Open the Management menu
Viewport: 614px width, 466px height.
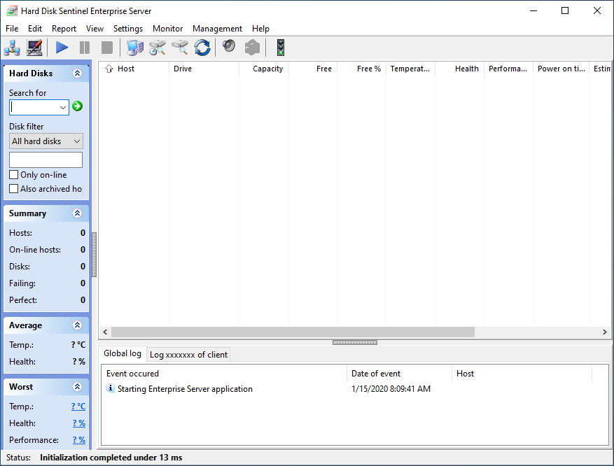(x=217, y=29)
